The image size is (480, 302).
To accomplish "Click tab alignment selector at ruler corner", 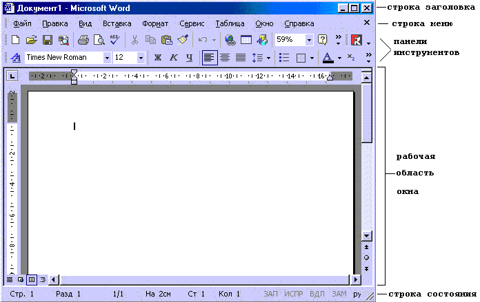I will tap(12, 76).
